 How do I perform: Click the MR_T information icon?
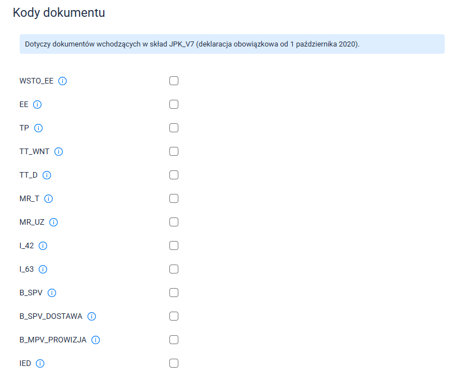click(49, 198)
